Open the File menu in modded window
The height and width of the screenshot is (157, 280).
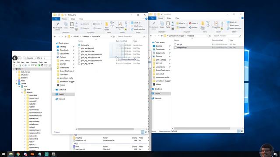tap(152, 18)
